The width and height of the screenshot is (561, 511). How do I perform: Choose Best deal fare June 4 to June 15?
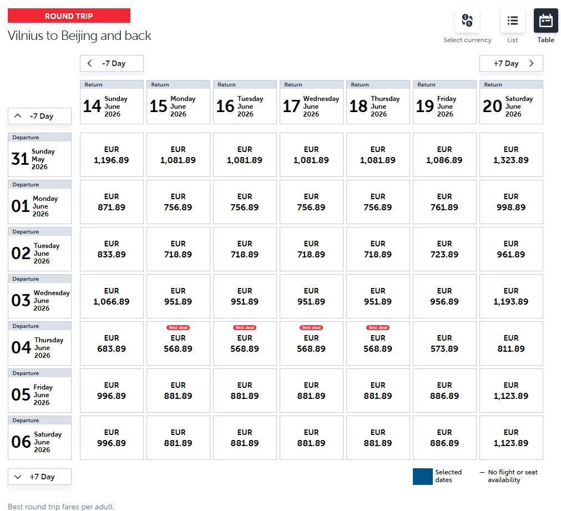[x=178, y=343]
